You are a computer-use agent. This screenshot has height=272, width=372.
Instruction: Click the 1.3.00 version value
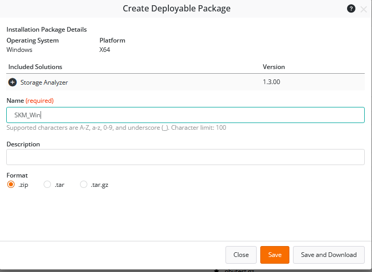point(272,82)
